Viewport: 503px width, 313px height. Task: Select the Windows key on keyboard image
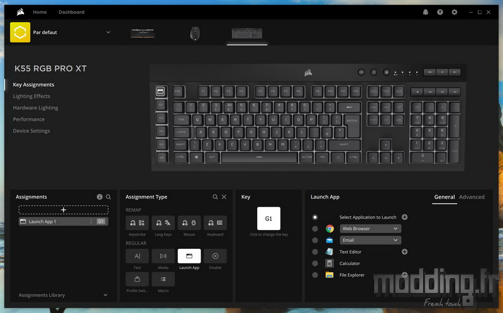click(196, 157)
